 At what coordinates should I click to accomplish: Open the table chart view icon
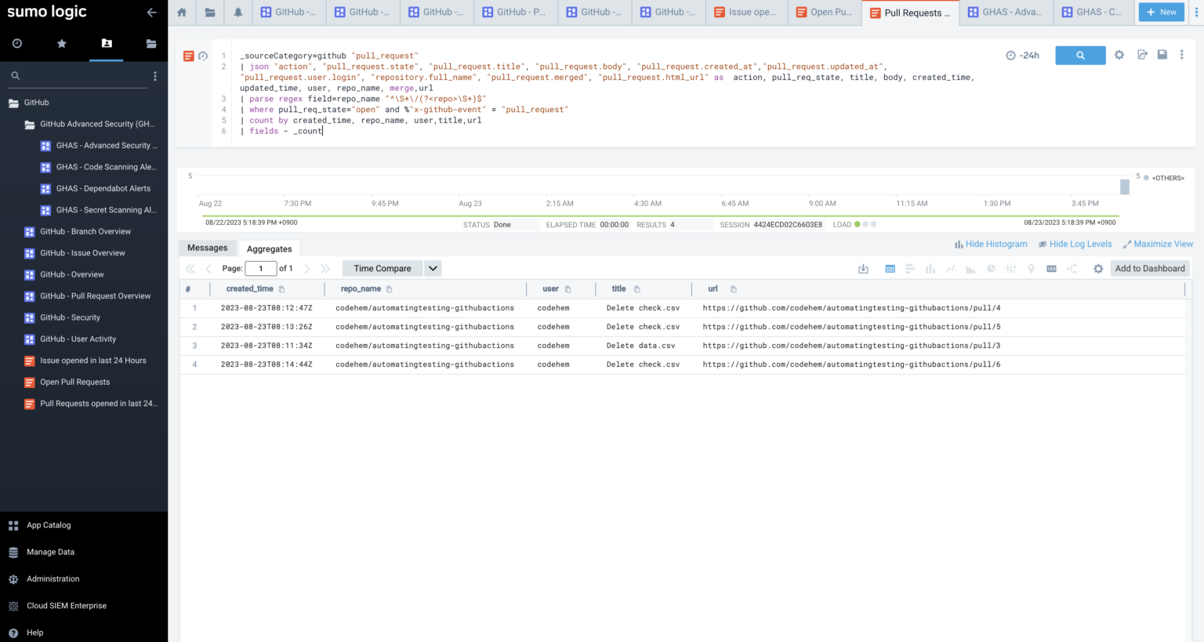(890, 268)
